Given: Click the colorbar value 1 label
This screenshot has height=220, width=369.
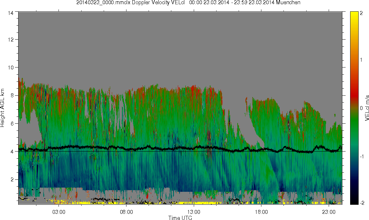Looking at the screenshot, I should pyautogui.click(x=361, y=60).
